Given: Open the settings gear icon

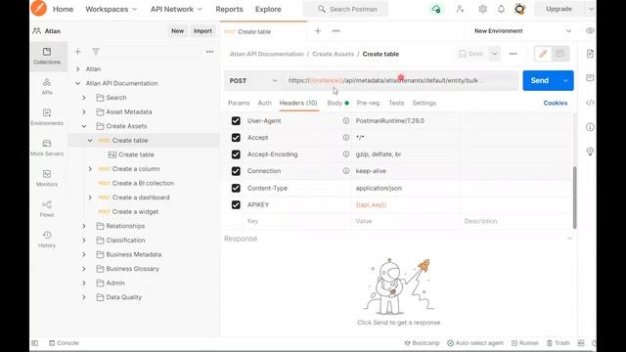Looking at the screenshot, I should coord(482,9).
